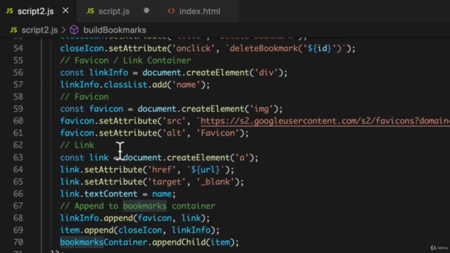Click line number 56
450x253 pixels.
[18, 72]
